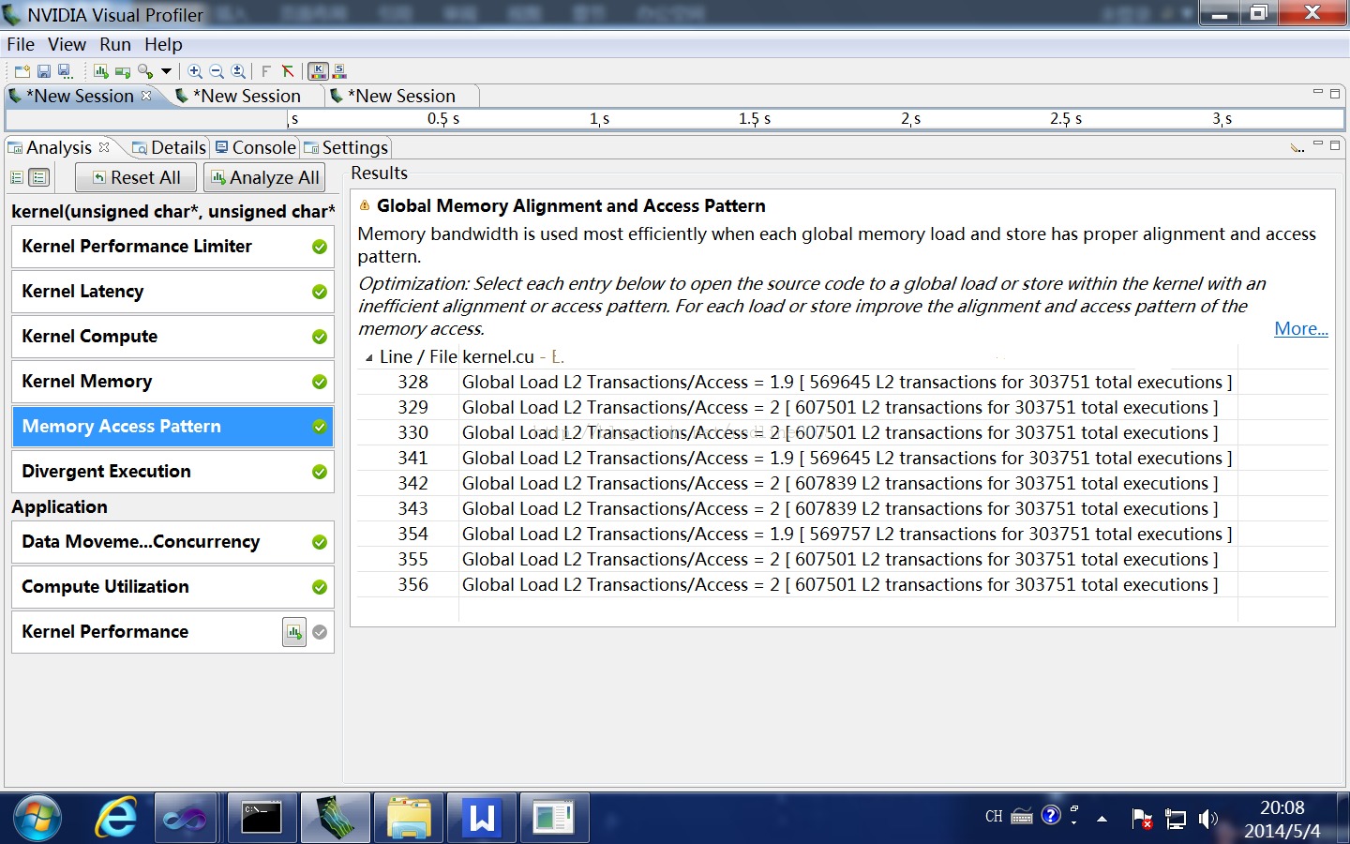The width and height of the screenshot is (1350, 844).
Task: Select result row for line 343
Action: [x=842, y=508]
